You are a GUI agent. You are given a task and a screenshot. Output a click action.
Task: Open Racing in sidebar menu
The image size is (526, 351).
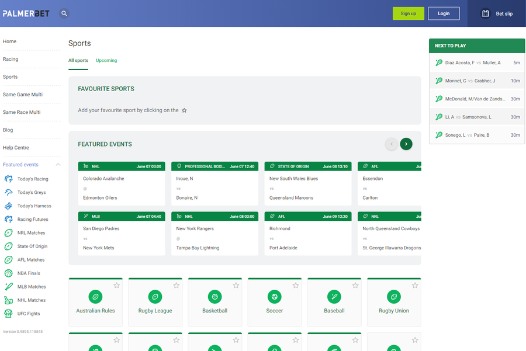[x=11, y=60]
